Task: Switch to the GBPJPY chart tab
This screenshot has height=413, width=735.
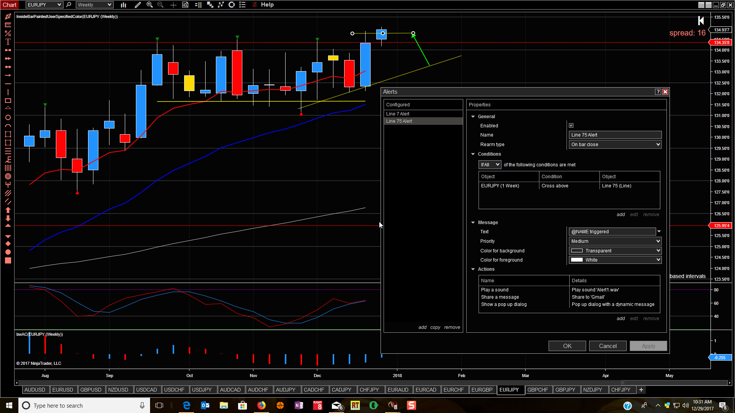Action: click(x=565, y=390)
